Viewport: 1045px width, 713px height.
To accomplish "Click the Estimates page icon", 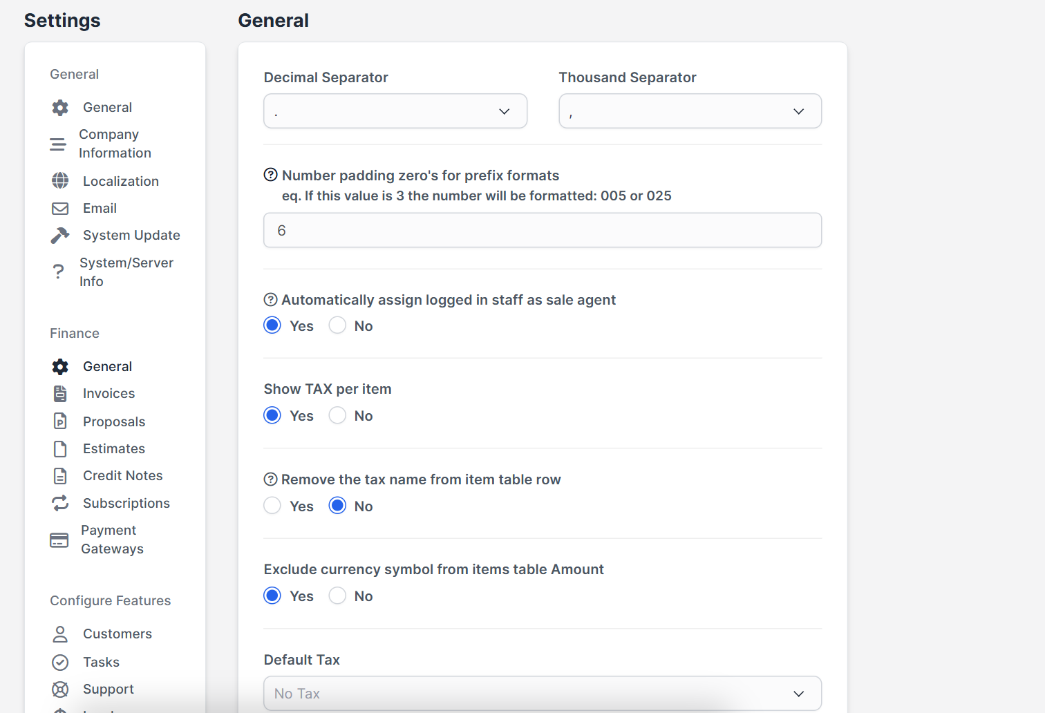I will click(60, 448).
